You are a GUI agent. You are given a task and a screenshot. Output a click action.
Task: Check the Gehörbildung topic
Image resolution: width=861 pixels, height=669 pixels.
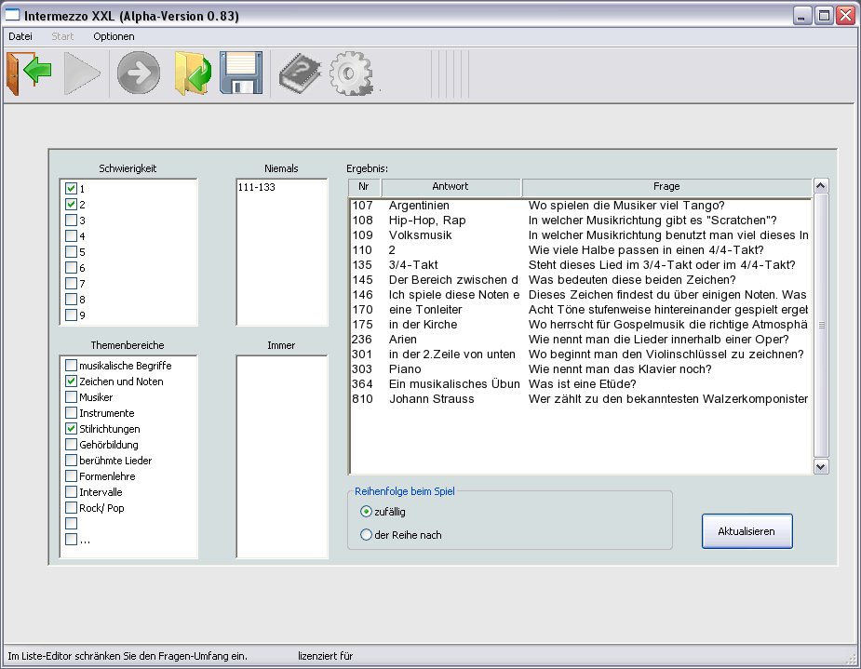[x=71, y=444]
